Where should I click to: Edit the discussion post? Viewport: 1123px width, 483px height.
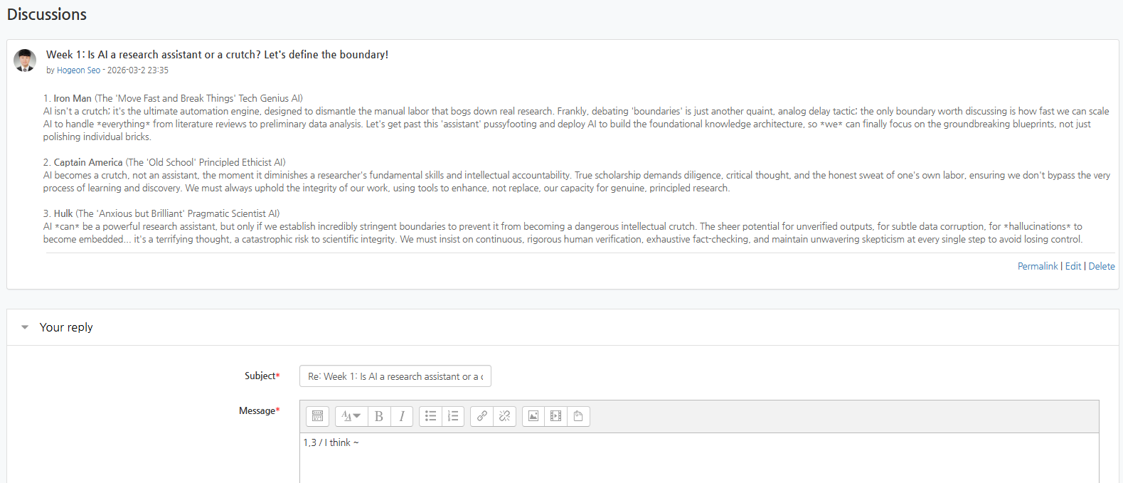click(x=1073, y=266)
